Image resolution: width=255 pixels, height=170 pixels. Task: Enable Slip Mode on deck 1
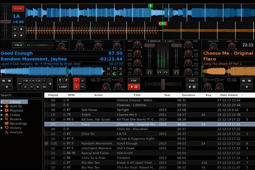(x=98, y=80)
